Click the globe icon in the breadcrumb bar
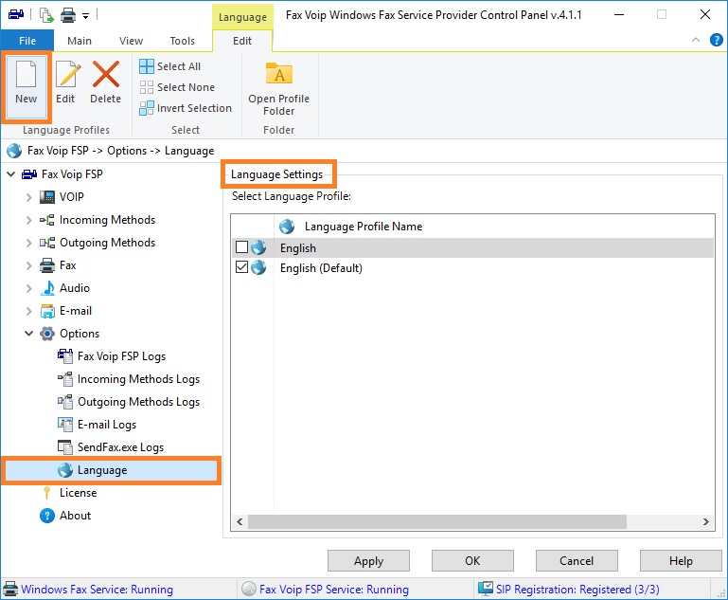This screenshot has width=728, height=600. pyautogui.click(x=14, y=151)
